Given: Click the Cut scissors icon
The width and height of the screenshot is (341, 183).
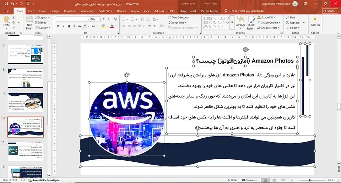Looking at the screenshot, I should point(13,18).
